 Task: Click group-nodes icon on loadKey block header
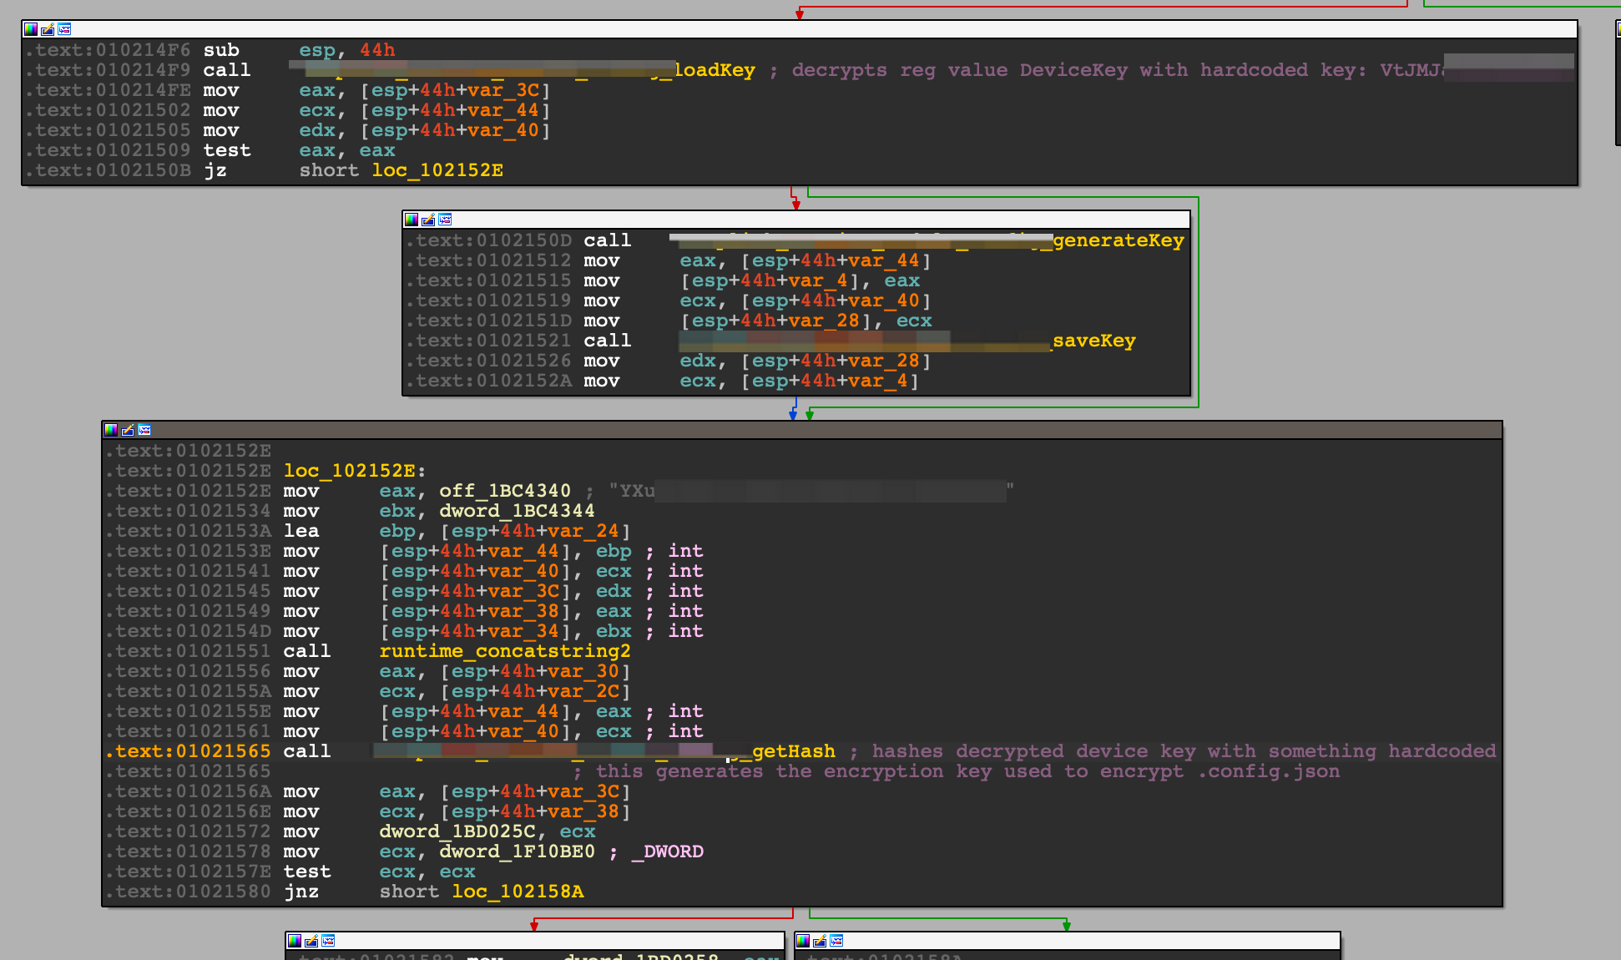(64, 29)
